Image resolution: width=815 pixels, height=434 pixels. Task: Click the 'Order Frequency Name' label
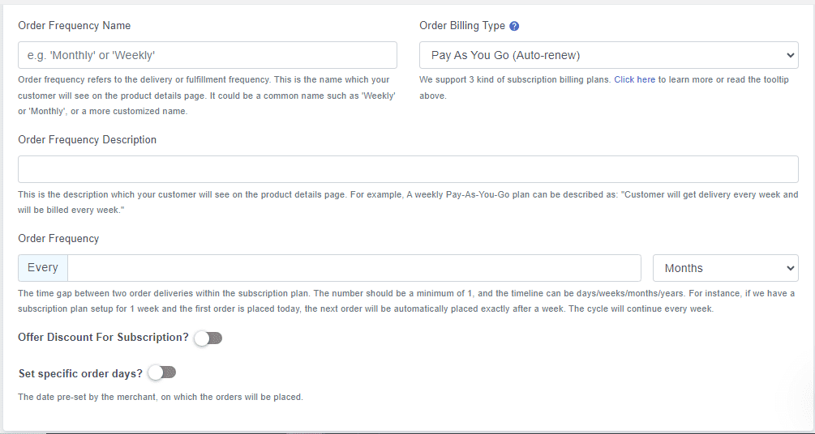point(75,26)
